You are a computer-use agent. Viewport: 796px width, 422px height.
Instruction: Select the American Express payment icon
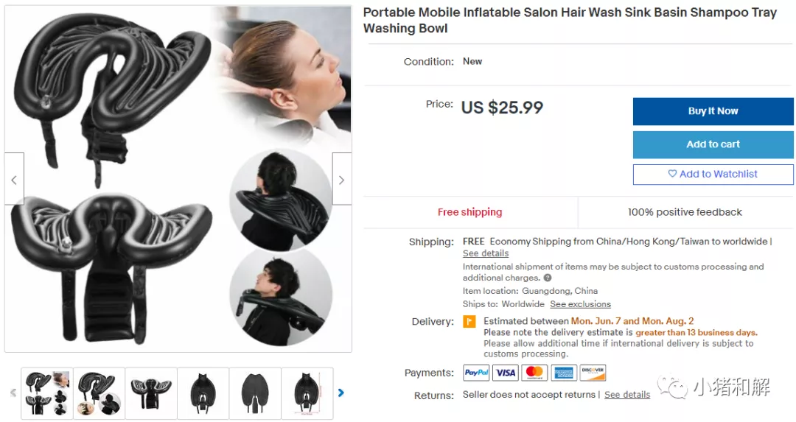(564, 373)
